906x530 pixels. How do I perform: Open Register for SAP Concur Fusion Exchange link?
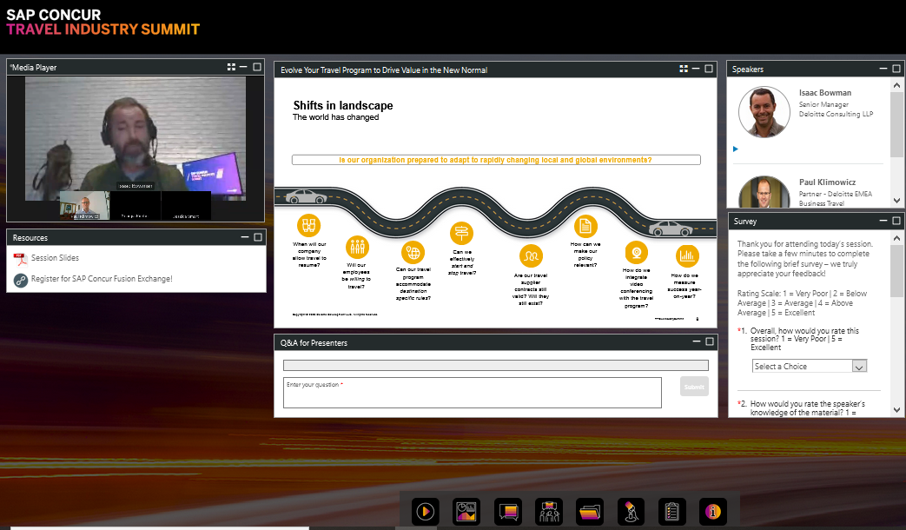click(102, 279)
